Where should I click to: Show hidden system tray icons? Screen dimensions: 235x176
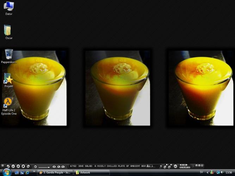coord(207,172)
